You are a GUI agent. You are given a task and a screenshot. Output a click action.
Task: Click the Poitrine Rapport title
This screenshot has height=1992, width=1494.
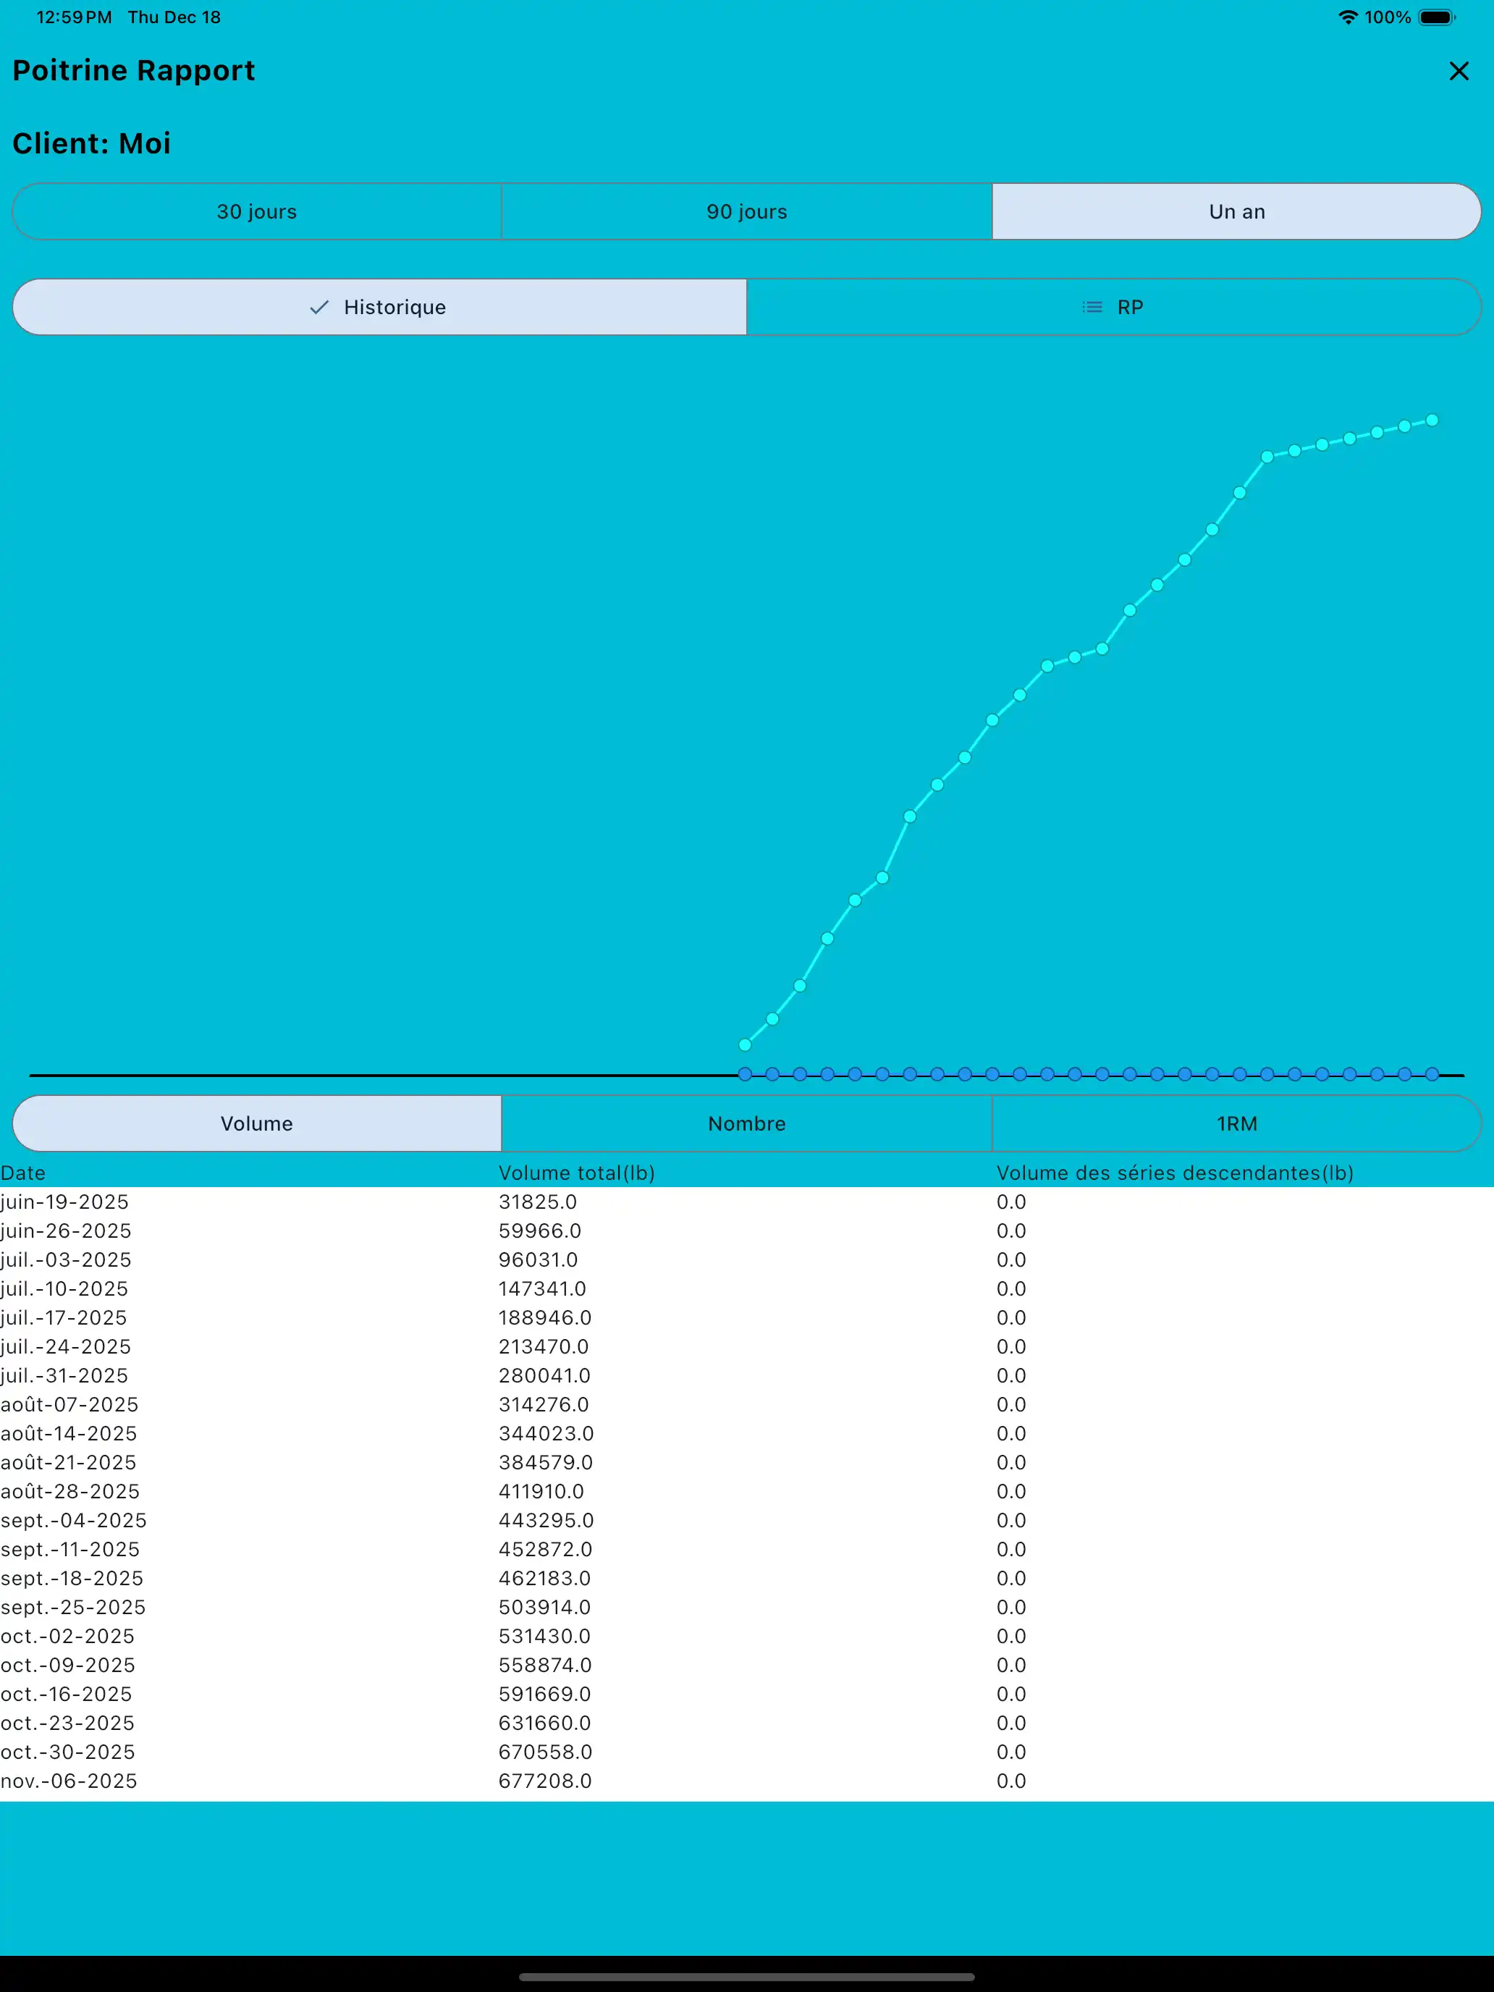134,70
